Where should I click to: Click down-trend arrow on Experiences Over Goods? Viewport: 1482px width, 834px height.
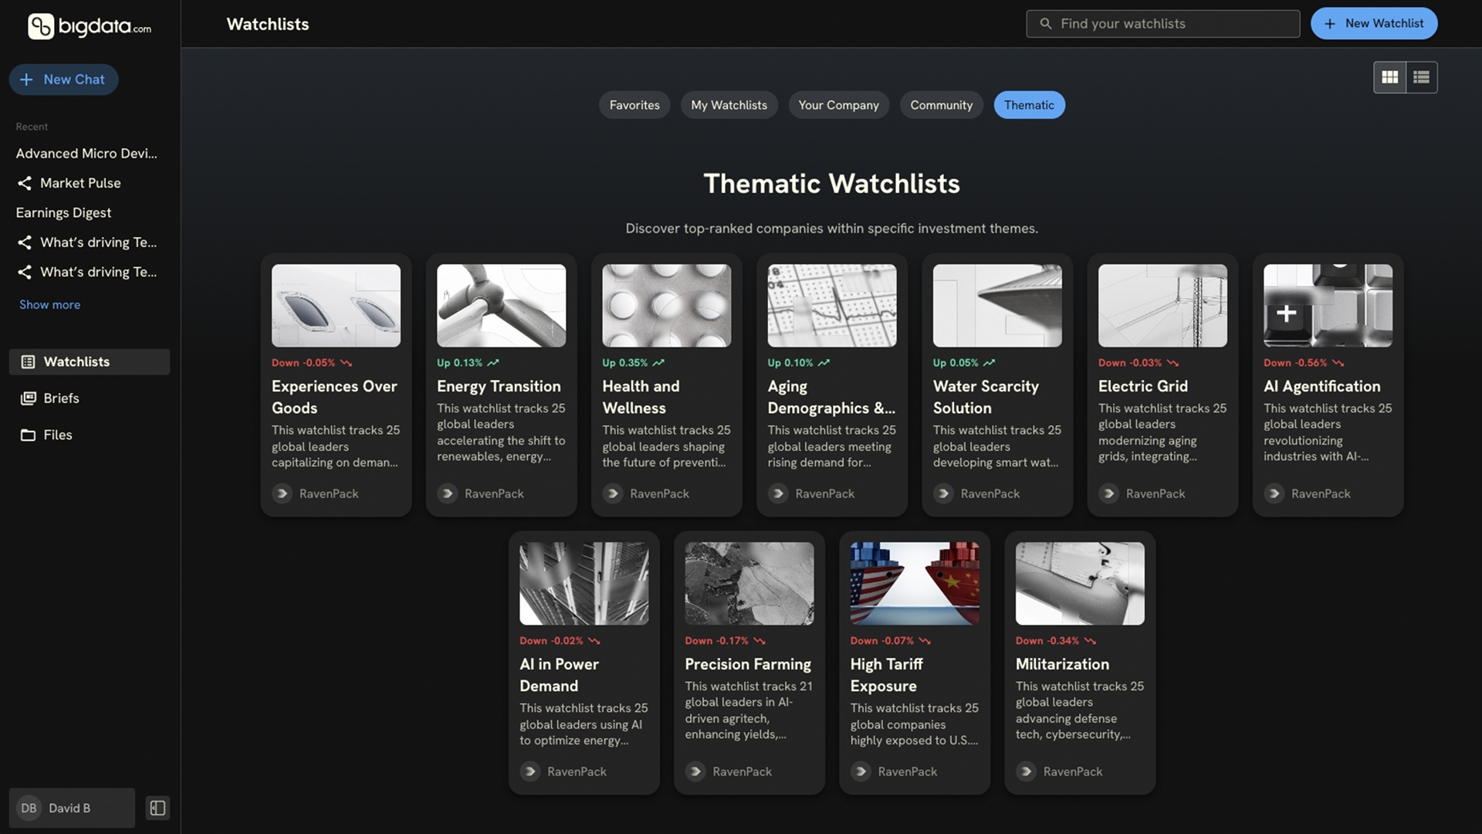(x=346, y=363)
